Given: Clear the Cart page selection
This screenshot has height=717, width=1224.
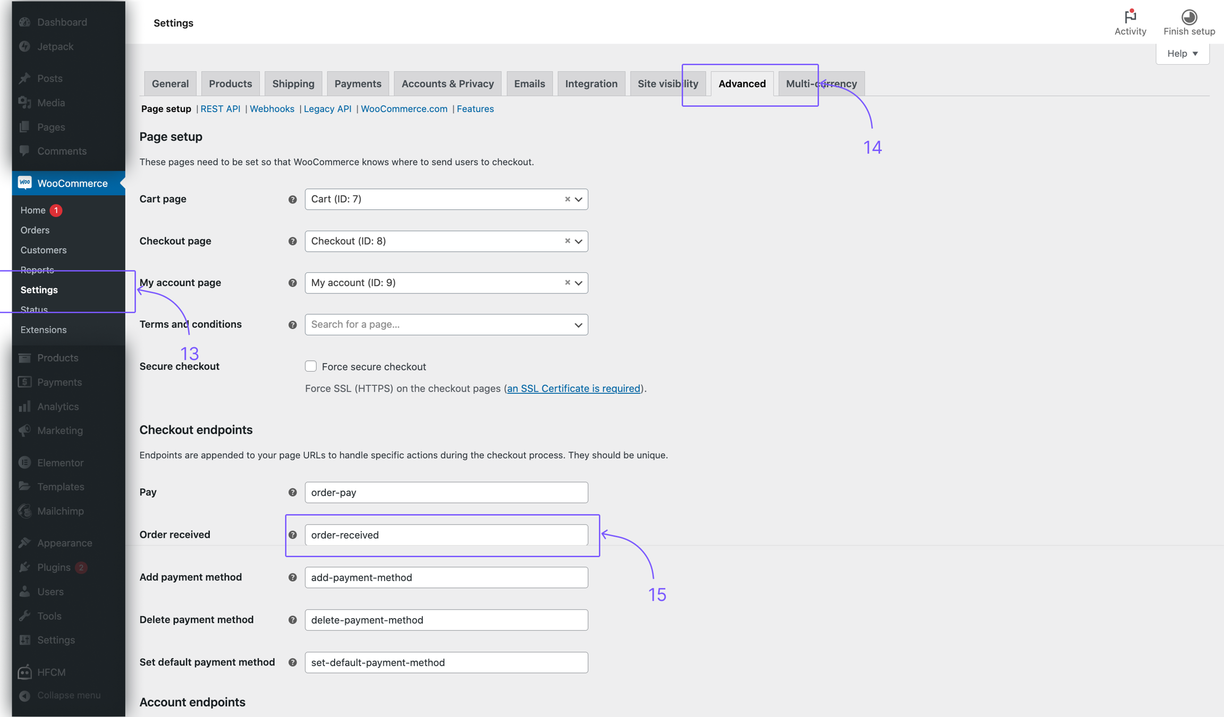Looking at the screenshot, I should click(567, 199).
